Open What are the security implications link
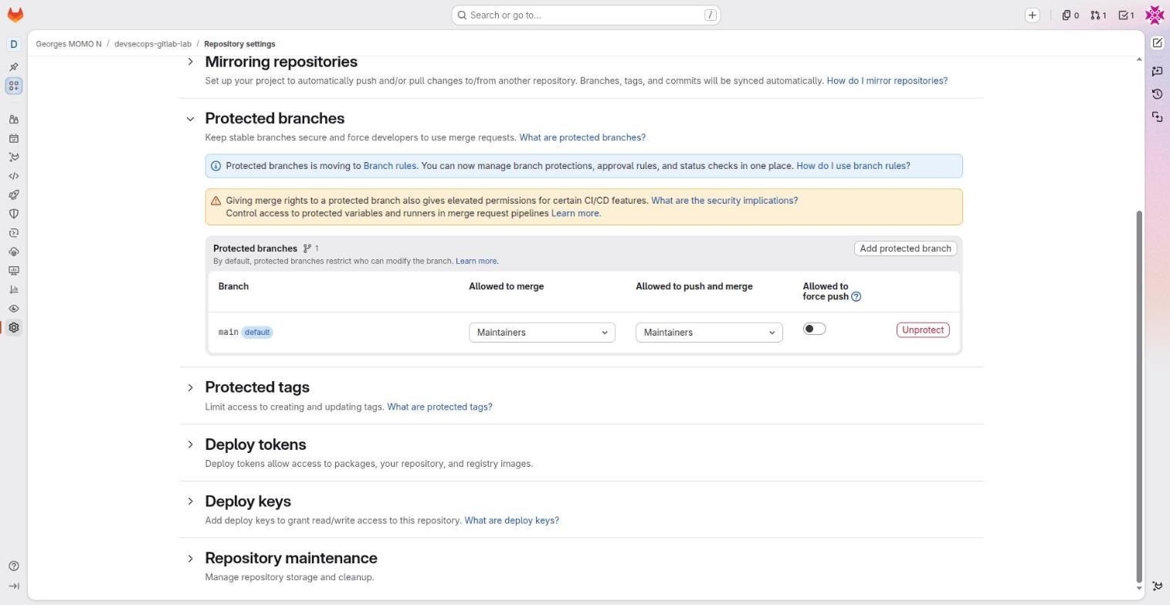This screenshot has height=605, width=1170. (724, 201)
